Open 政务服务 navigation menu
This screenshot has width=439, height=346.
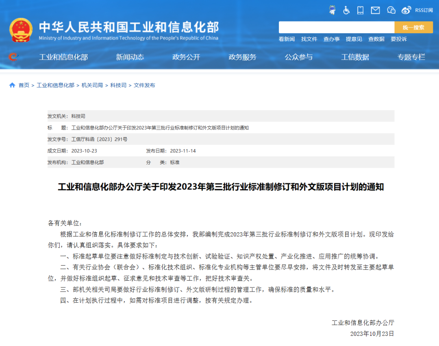point(242,57)
